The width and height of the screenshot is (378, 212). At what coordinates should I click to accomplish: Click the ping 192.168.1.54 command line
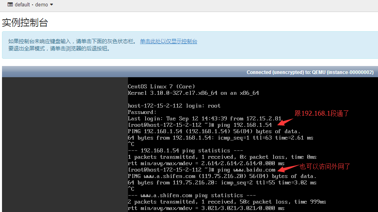pos(200,125)
